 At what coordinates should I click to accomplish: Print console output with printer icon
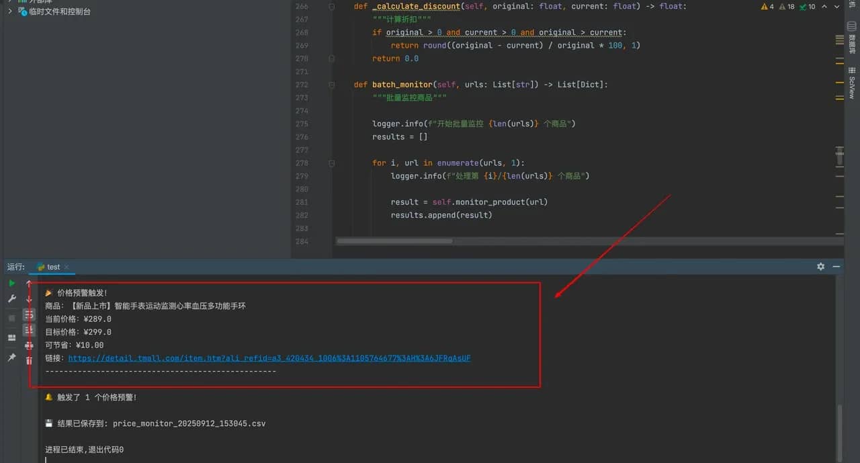tap(29, 345)
